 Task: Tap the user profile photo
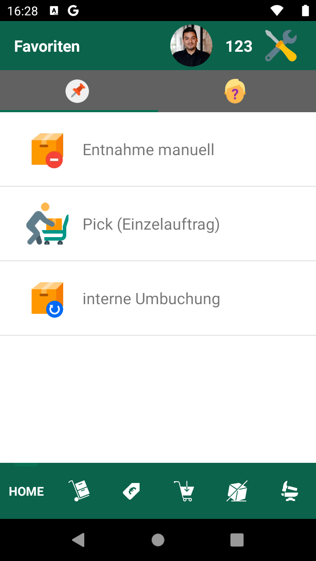[191, 46]
